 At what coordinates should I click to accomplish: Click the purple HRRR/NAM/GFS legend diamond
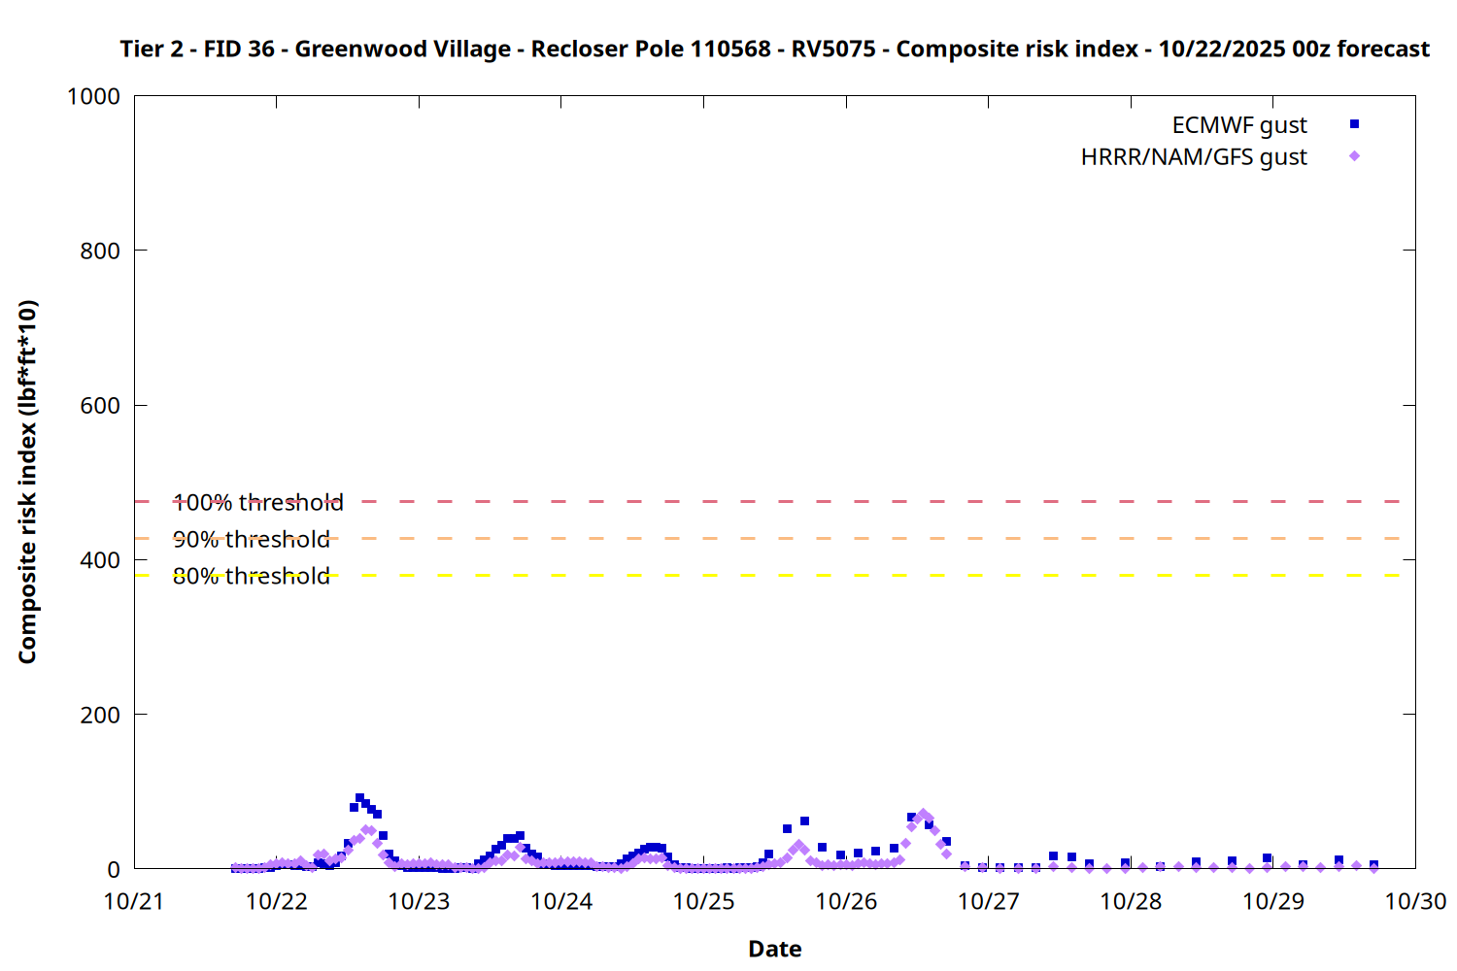pos(1354,156)
